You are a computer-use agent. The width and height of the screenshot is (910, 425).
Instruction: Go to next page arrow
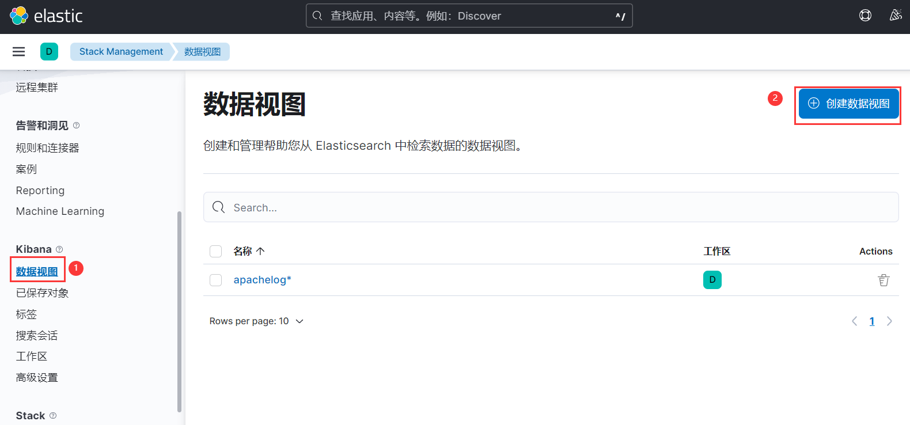[889, 321]
